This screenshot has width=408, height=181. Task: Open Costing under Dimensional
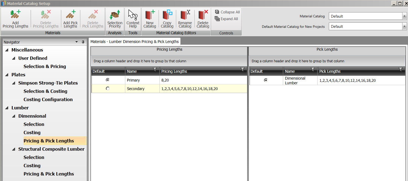(32, 133)
